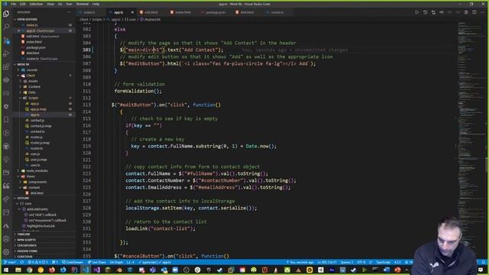
Task: Close the app.ts editor tab
Action: click(132, 12)
